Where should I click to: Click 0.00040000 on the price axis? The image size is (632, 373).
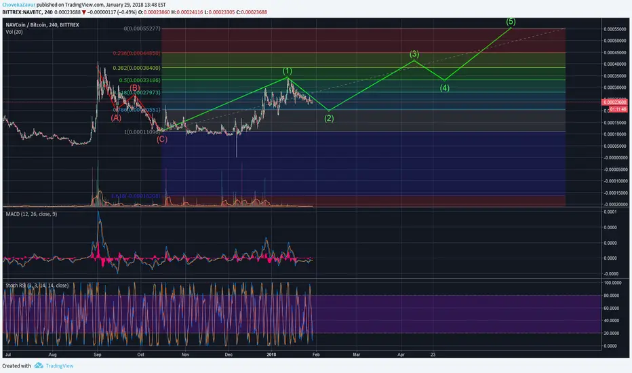pos(614,64)
